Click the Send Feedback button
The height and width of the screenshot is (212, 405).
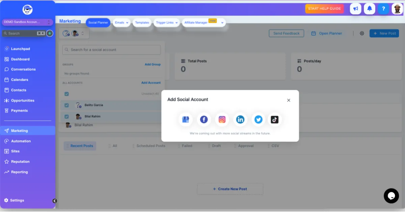(287, 33)
